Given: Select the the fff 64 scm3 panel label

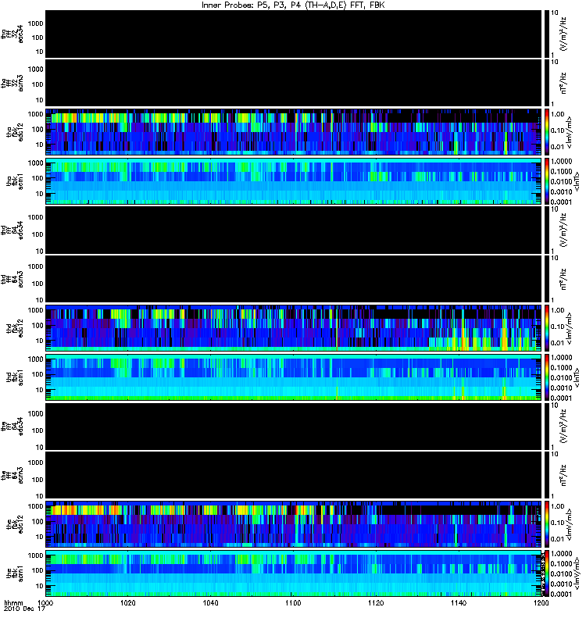Looking at the screenshot, I should pos(12,475).
